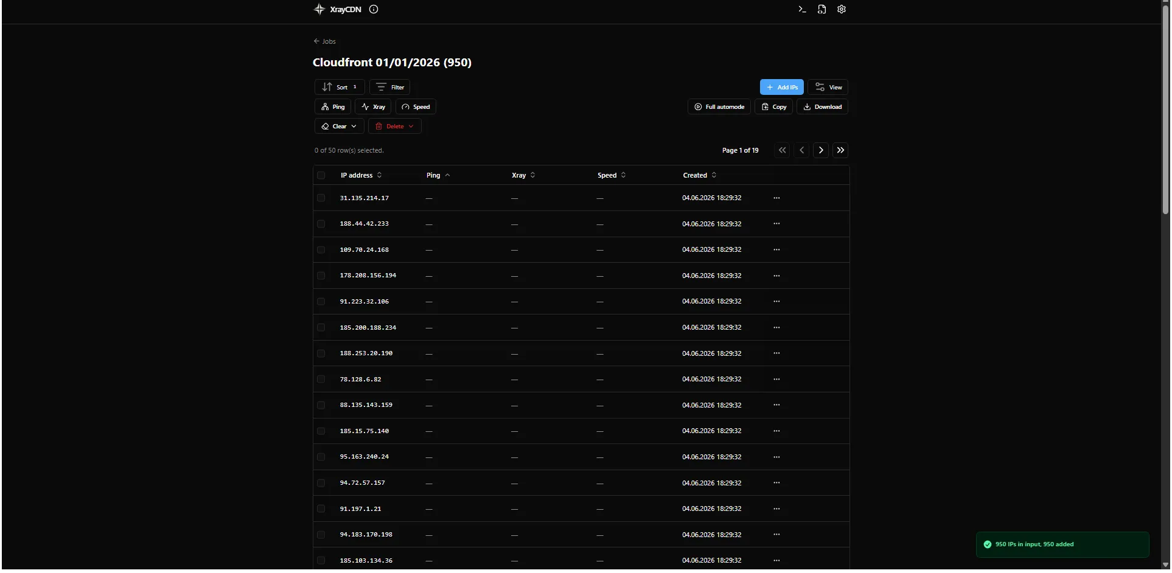Run the Speed test
Screen dimensions: 1172x573
[x=416, y=106]
